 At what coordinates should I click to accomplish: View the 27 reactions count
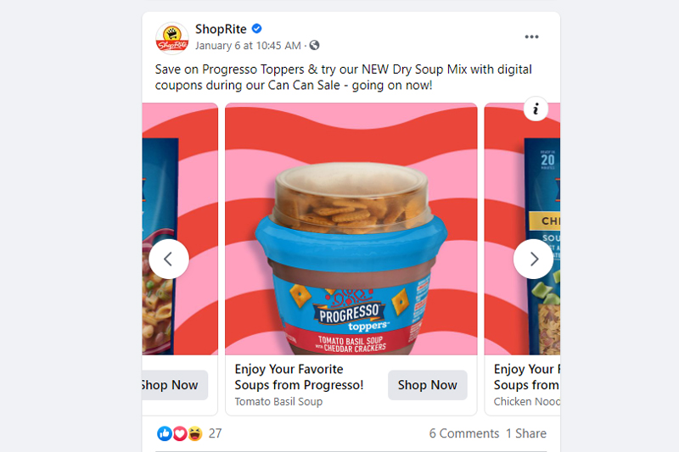[216, 433]
